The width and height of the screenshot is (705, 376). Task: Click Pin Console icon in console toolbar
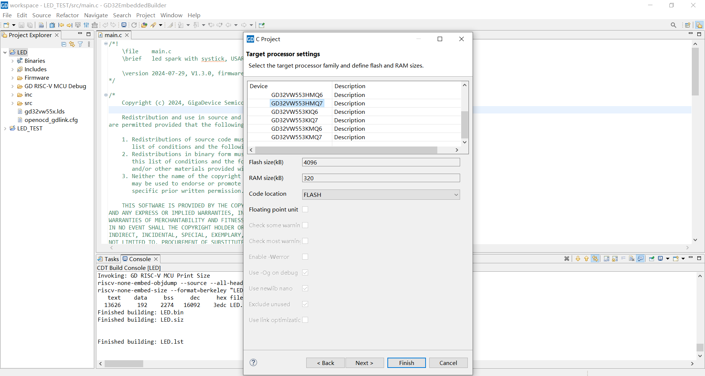point(651,259)
